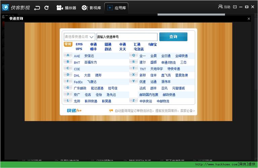The width and height of the screenshot is (258, 168).
Task: Select the 常用 common couriers tag
Action: point(68,44)
